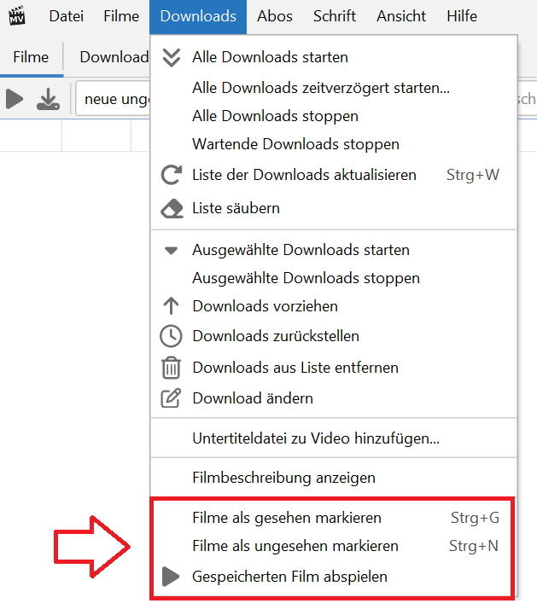This screenshot has width=537, height=615.
Task: Click the MediathekView clapperboard app icon
Action: tap(17, 16)
